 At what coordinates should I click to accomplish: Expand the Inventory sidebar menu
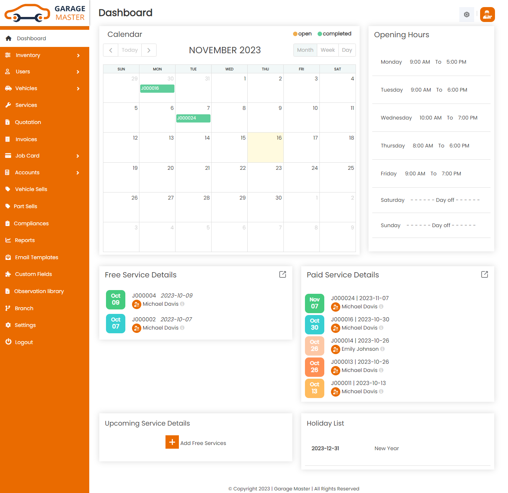point(44,55)
